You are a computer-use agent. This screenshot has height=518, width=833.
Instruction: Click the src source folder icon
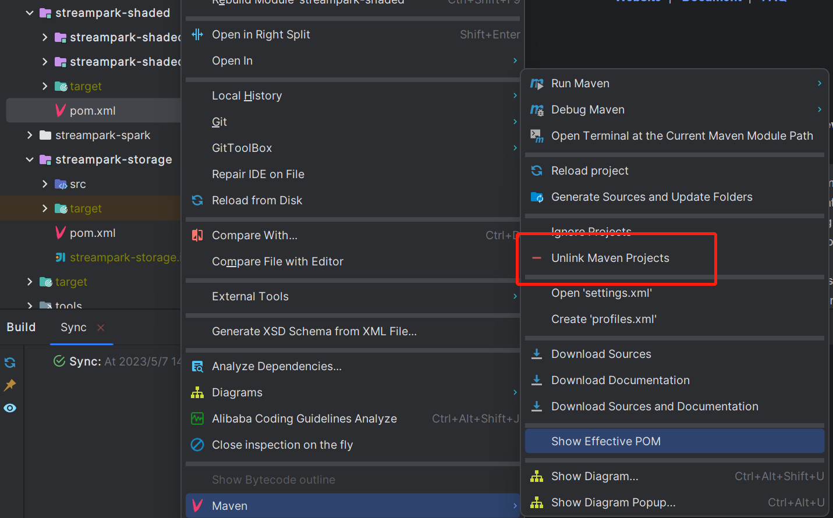pos(61,184)
